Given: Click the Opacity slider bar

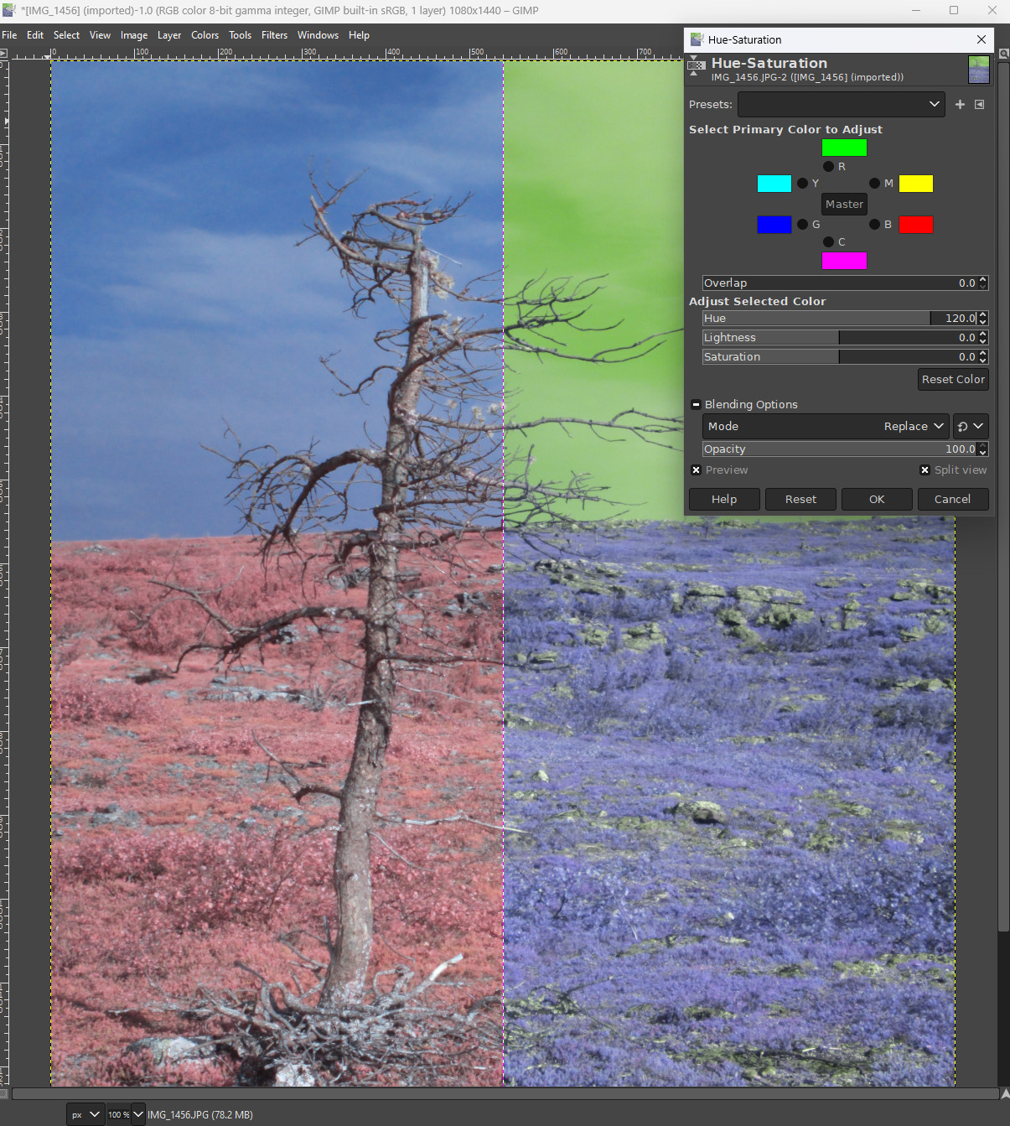Looking at the screenshot, I should [840, 449].
